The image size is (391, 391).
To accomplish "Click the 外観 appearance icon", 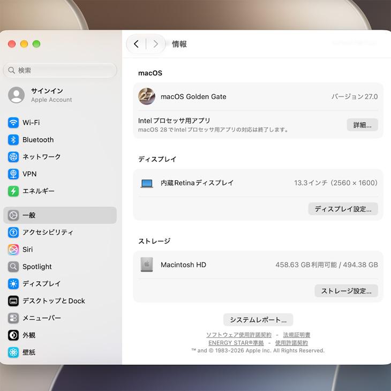I will point(13,335).
